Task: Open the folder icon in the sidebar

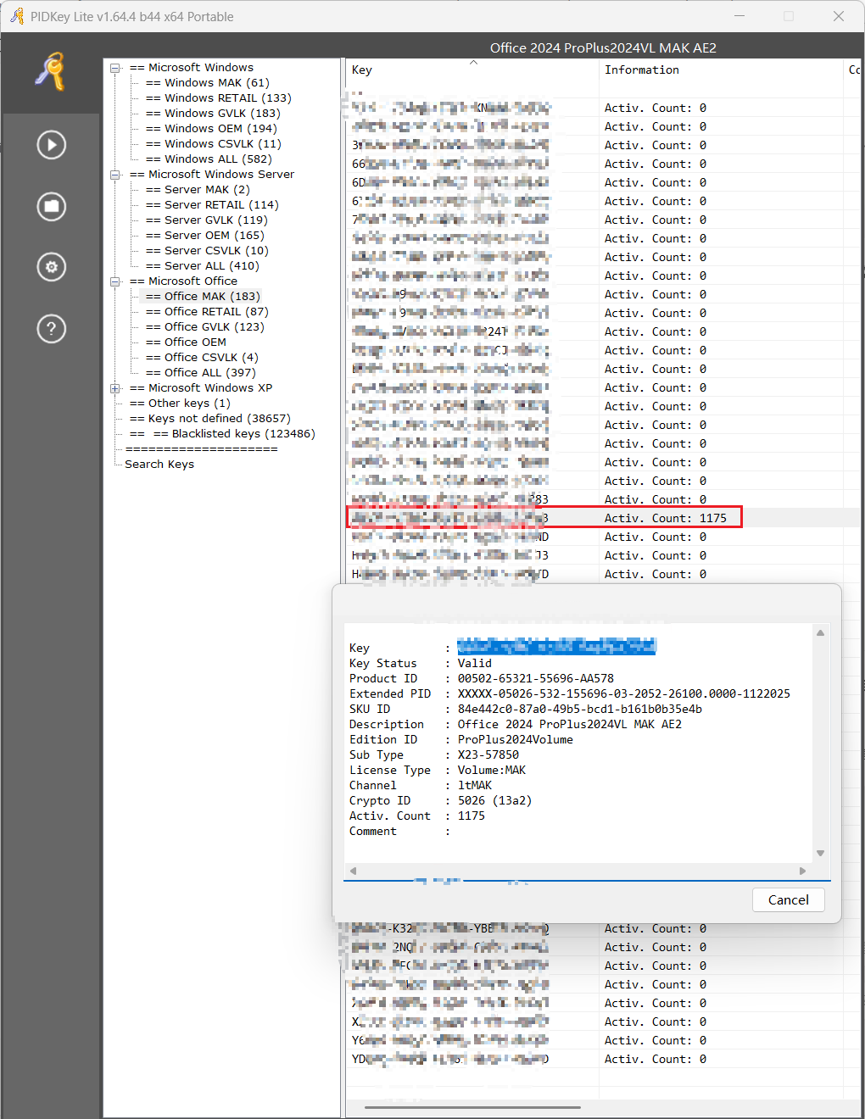Action: pyautogui.click(x=52, y=206)
